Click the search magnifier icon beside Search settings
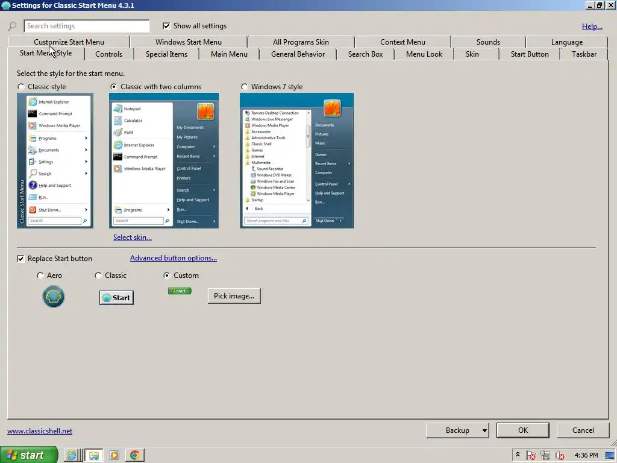Screen dimensions: 617x463 point(12,27)
